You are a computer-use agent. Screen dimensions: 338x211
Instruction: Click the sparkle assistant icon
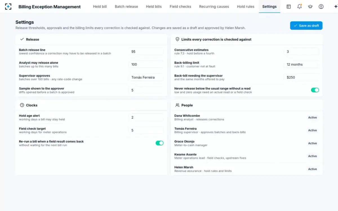pos(335,6)
